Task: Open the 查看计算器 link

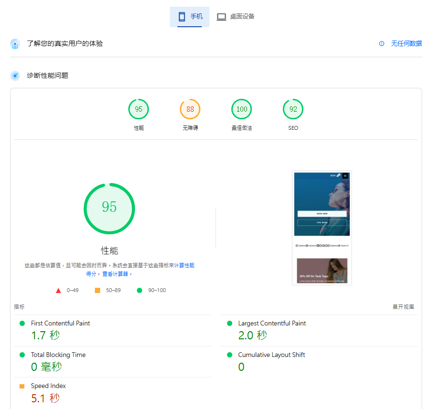Action: coord(115,274)
